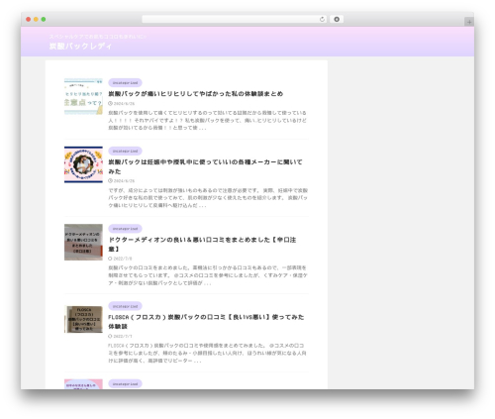Click the excerpt text of the 炭酸パックが痛い post
The height and width of the screenshot is (419, 495).
[x=208, y=120]
